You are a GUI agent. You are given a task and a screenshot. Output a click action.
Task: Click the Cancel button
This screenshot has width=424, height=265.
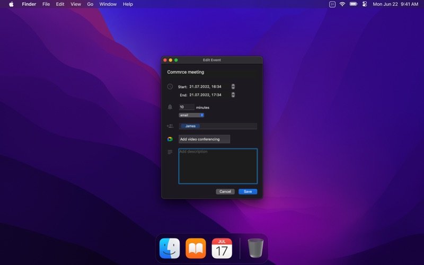click(x=225, y=191)
